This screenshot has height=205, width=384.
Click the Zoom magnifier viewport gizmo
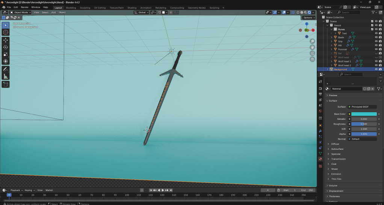point(312,41)
